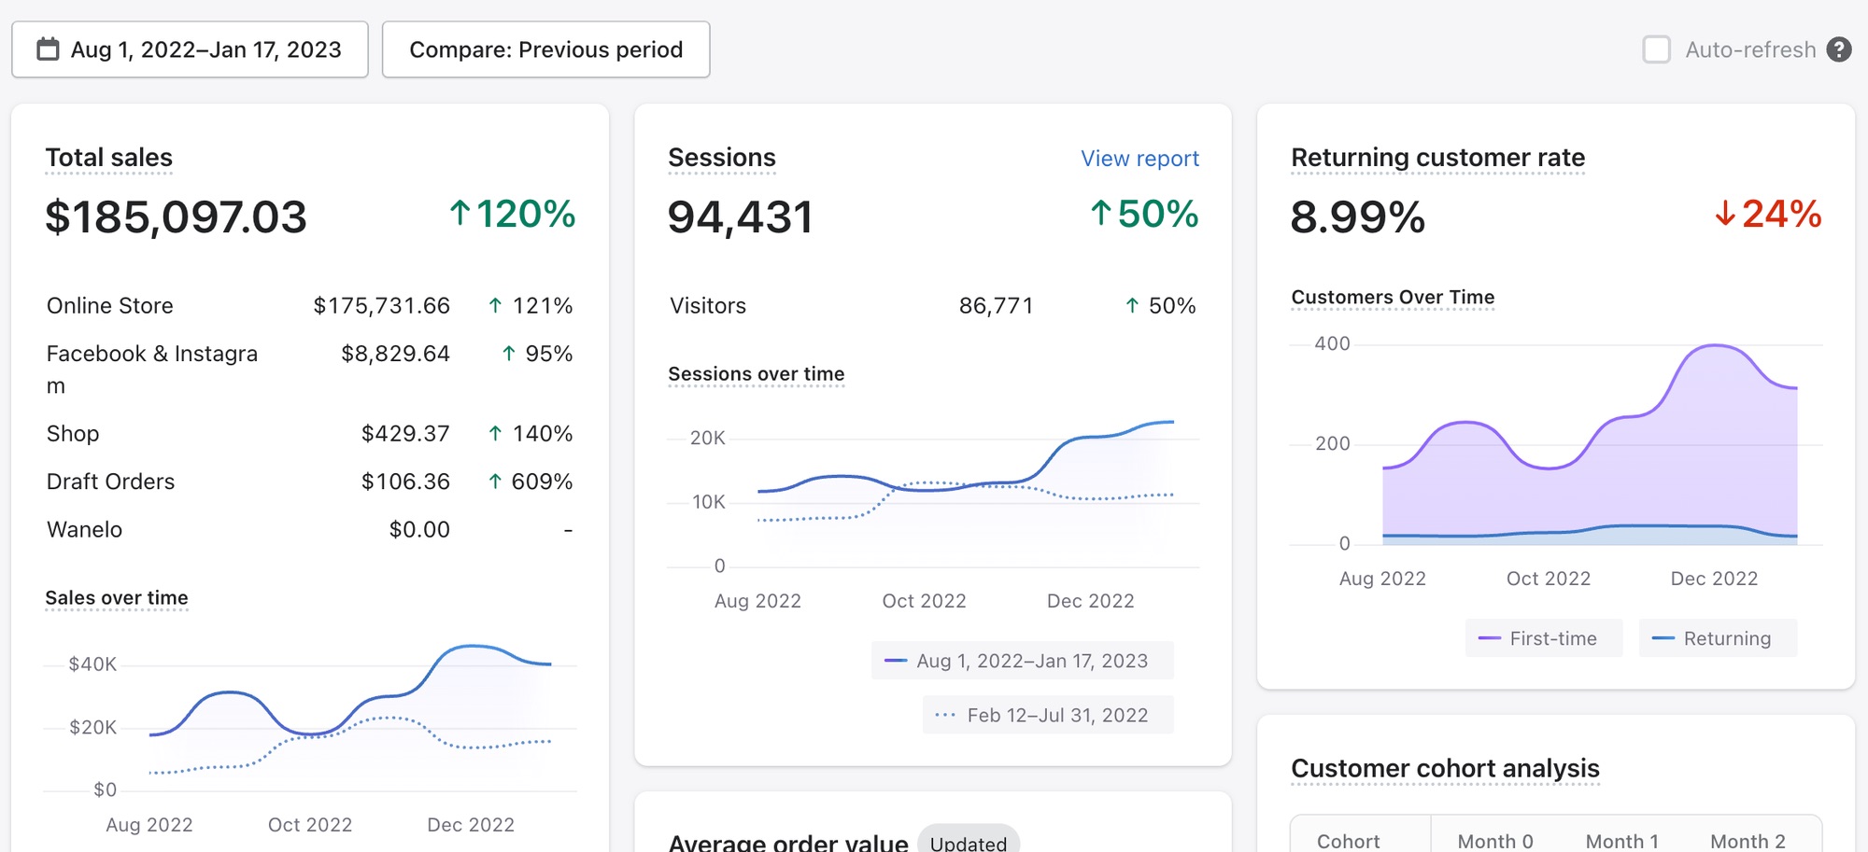Click the Online Store sales row
The width and height of the screenshot is (1868, 852).
(x=309, y=306)
